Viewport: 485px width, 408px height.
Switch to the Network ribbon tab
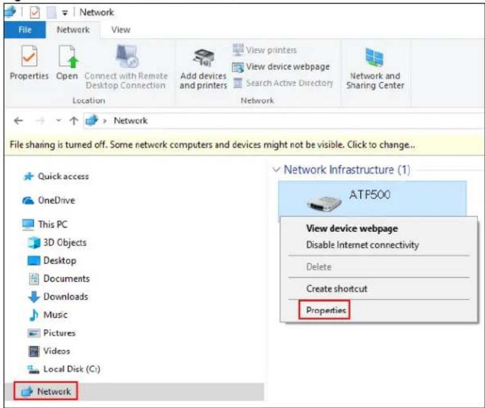point(73,30)
